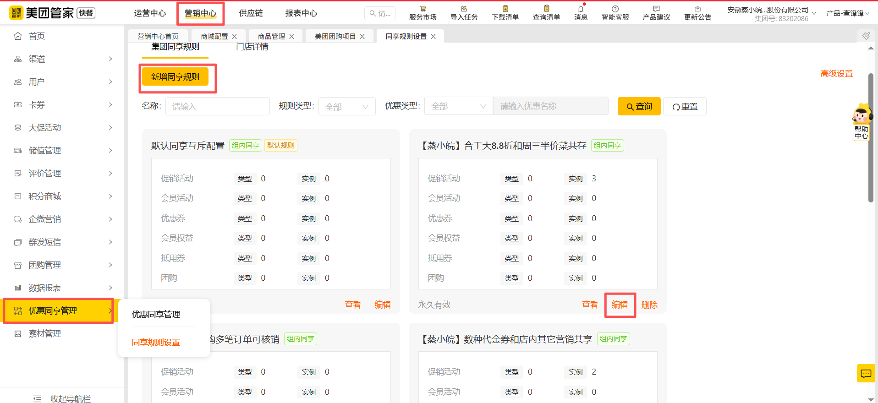Click the 名称 input field
Viewport: 878px width, 403px height.
click(x=217, y=106)
